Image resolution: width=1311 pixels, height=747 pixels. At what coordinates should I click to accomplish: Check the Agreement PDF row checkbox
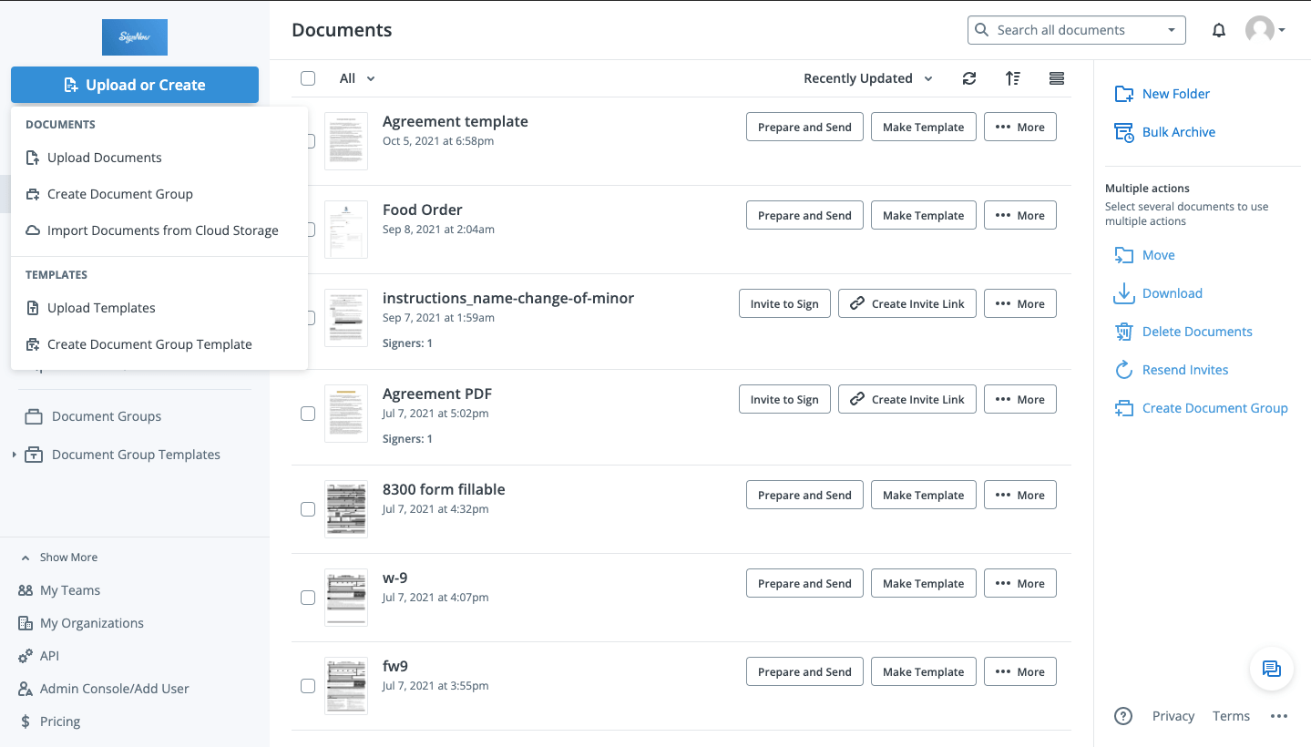308,414
